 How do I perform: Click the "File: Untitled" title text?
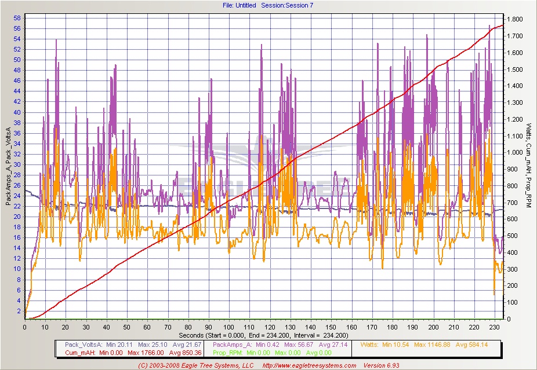239,5
